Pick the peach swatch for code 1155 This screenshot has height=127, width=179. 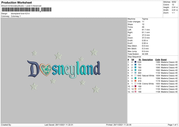(135, 89)
